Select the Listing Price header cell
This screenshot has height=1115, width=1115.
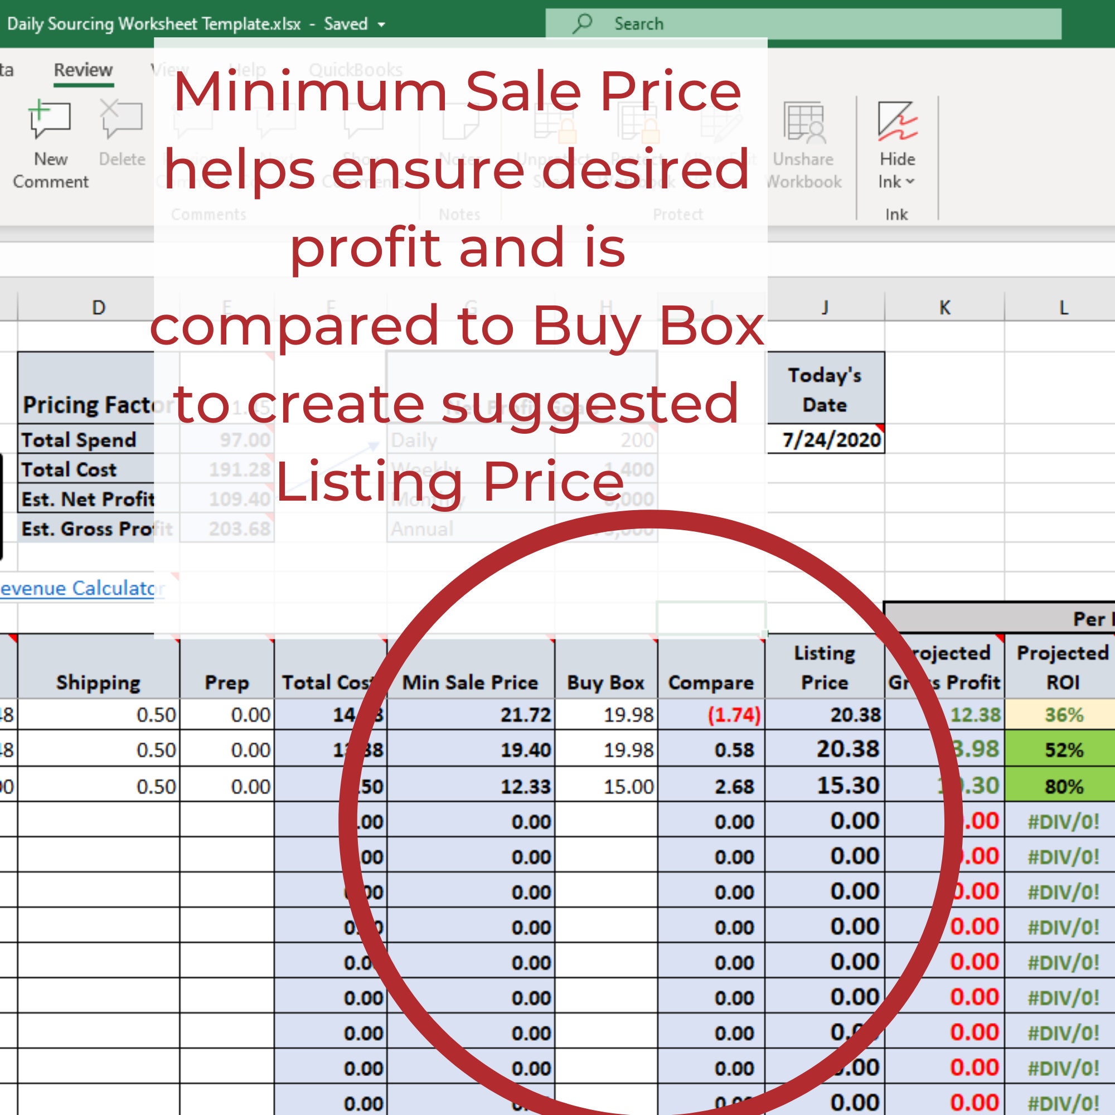coord(825,667)
